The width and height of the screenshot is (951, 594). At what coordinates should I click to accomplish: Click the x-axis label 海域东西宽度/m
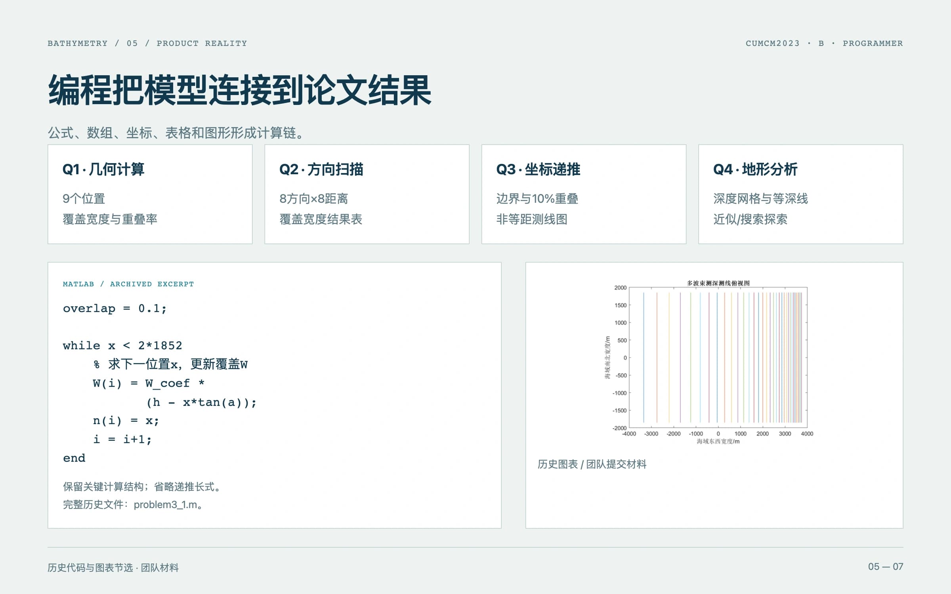click(718, 441)
